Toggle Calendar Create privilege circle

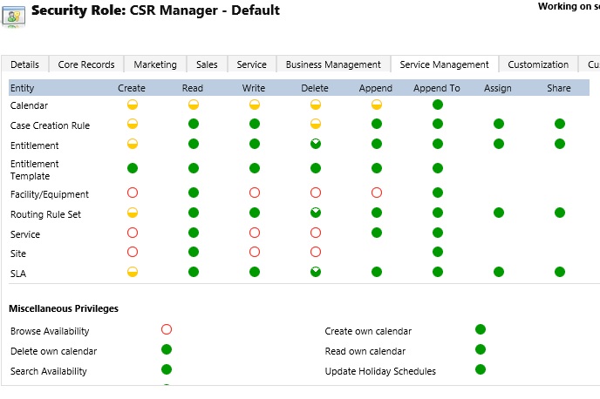coord(133,105)
